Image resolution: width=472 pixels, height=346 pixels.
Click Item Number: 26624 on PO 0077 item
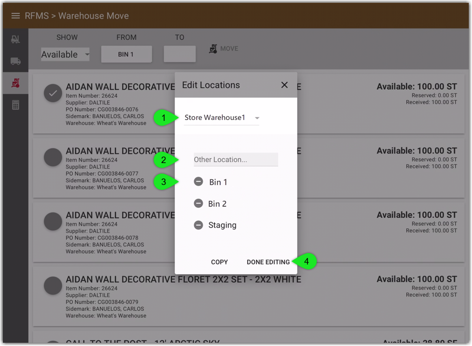point(92,160)
